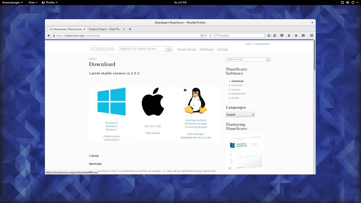Click the AppImage (portable) link
The width and height of the screenshot is (361, 203).
click(x=196, y=120)
